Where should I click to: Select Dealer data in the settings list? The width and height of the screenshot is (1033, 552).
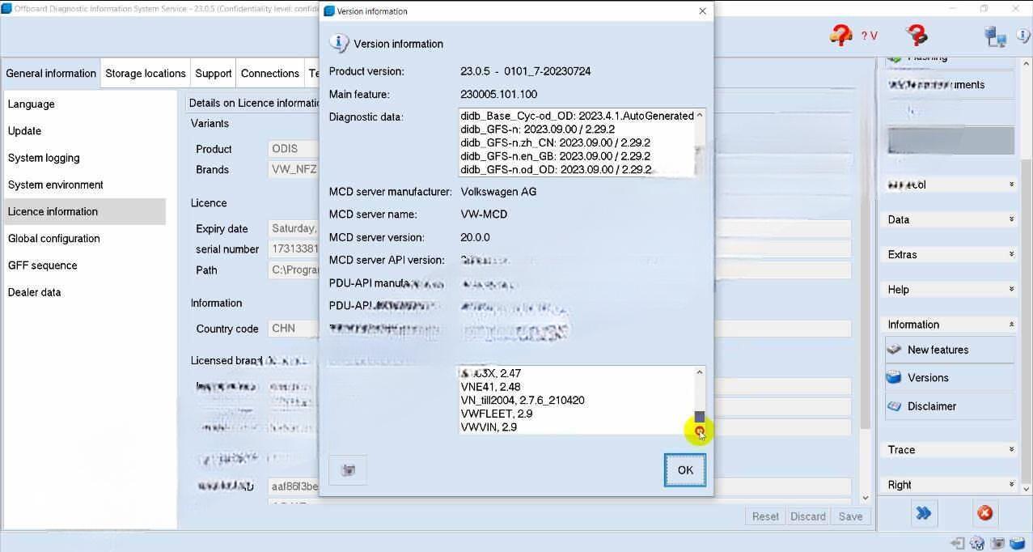coord(85,292)
